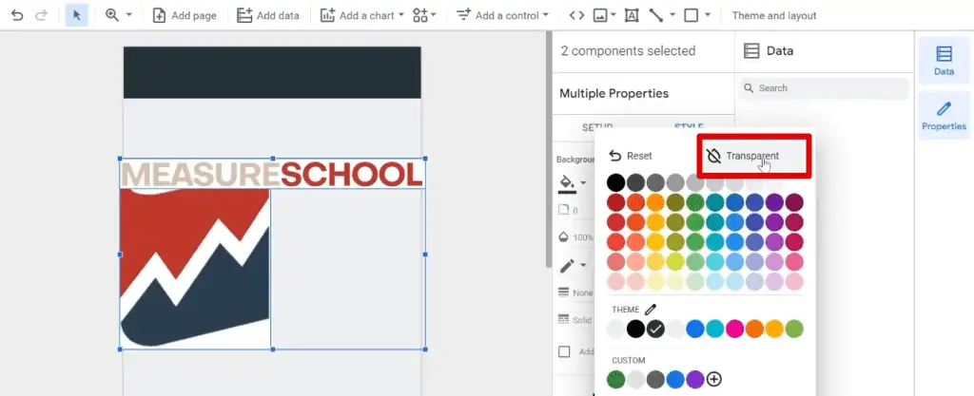Click the insert image icon

pyautogui.click(x=599, y=15)
